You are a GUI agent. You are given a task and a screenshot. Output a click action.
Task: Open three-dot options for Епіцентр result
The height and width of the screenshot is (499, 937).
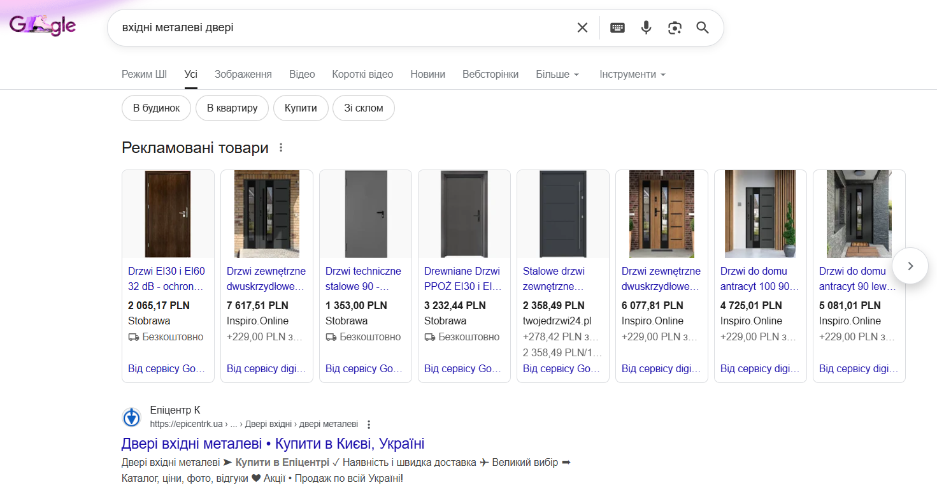(369, 424)
